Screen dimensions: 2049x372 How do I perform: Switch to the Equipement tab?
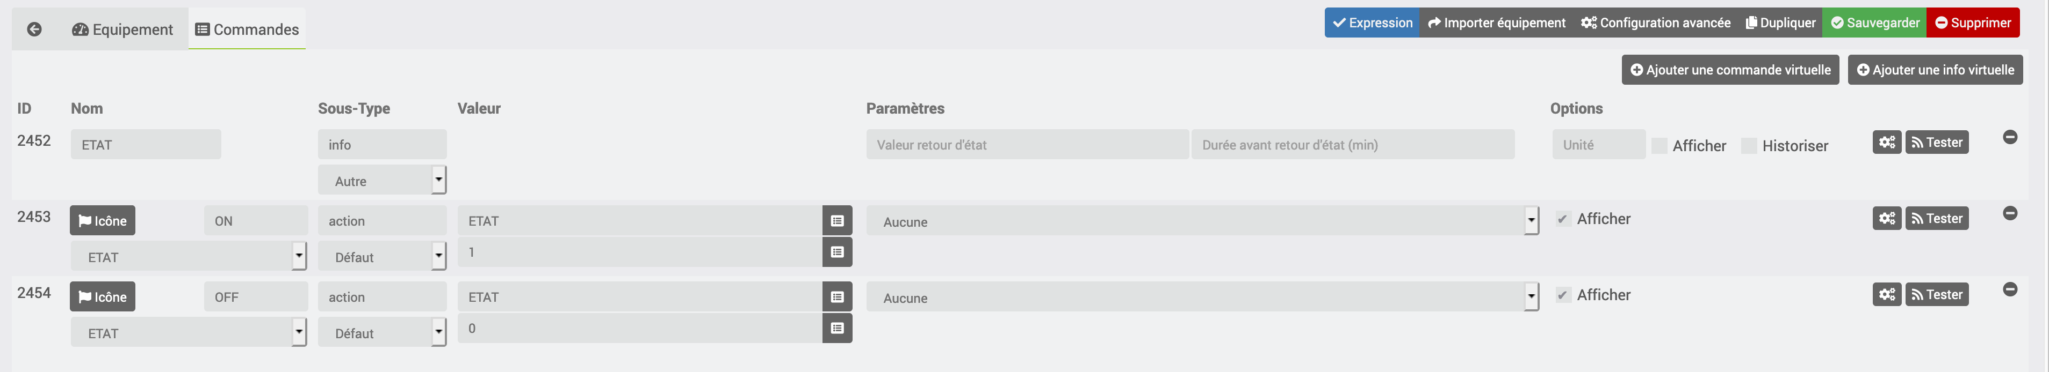[x=122, y=29]
